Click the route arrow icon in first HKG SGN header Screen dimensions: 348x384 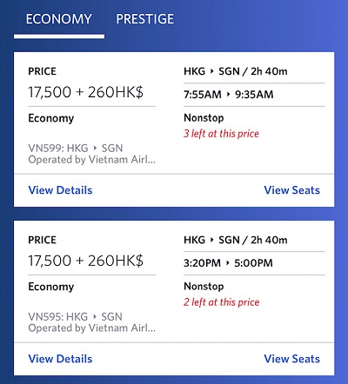click(212, 71)
